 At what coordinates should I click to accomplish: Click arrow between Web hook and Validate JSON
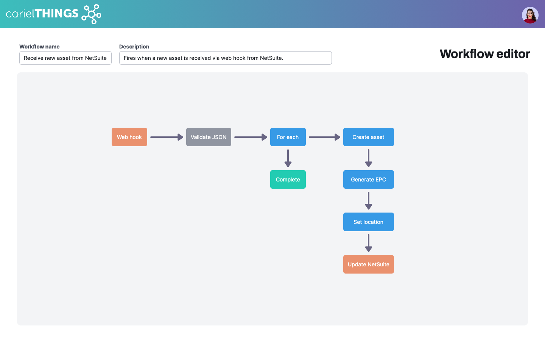[x=167, y=137]
